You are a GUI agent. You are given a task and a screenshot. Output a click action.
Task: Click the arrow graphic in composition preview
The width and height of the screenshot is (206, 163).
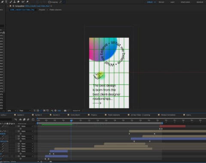[x=97, y=103]
